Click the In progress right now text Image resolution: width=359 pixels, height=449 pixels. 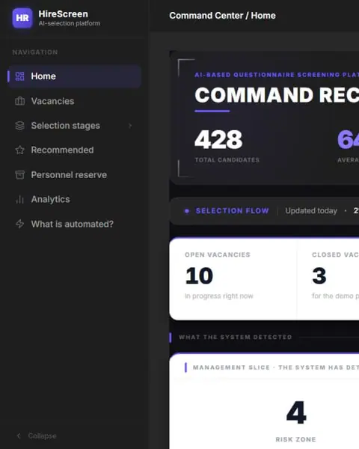tap(219, 296)
